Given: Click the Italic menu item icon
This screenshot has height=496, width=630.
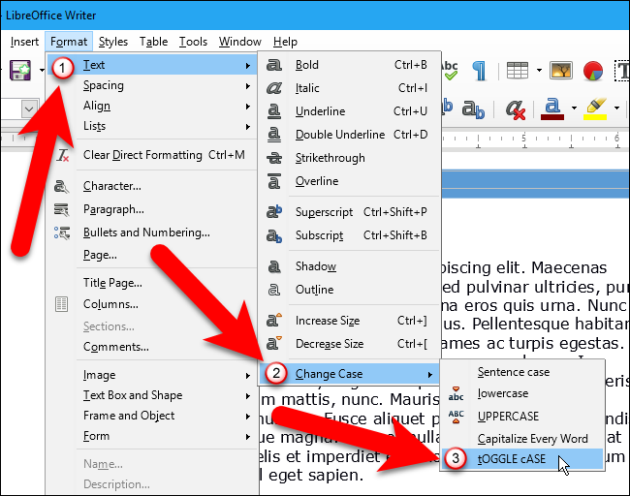Looking at the screenshot, I should point(274,88).
